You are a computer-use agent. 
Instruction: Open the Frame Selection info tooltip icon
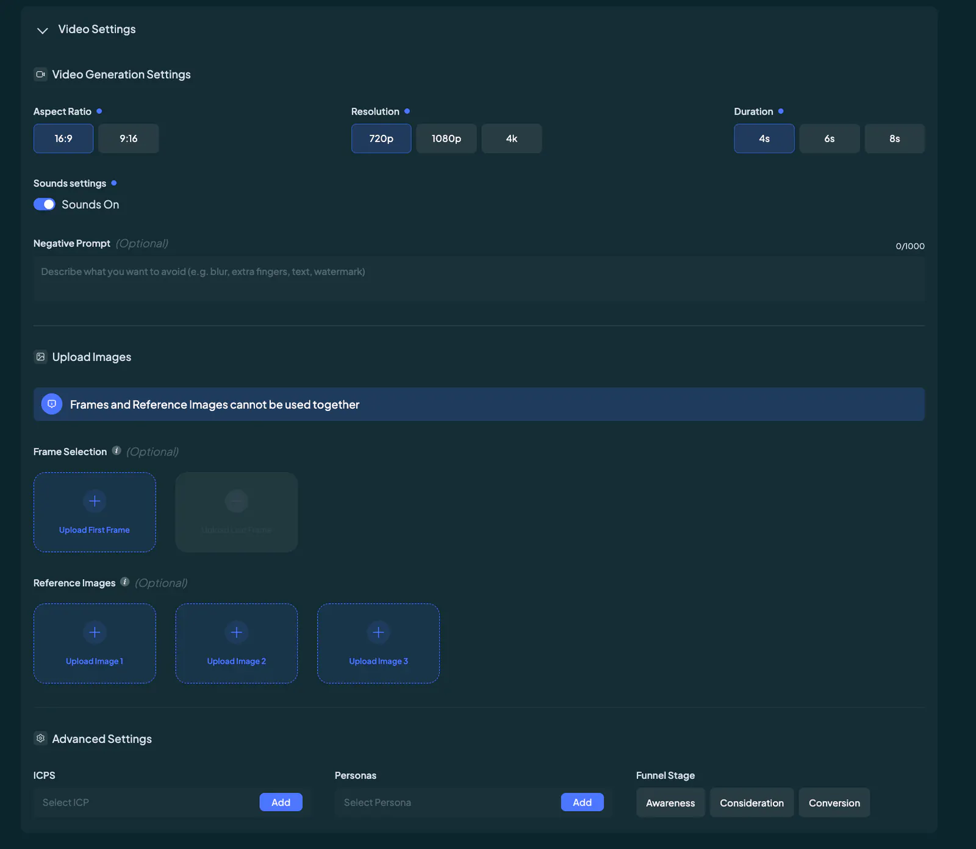117,451
